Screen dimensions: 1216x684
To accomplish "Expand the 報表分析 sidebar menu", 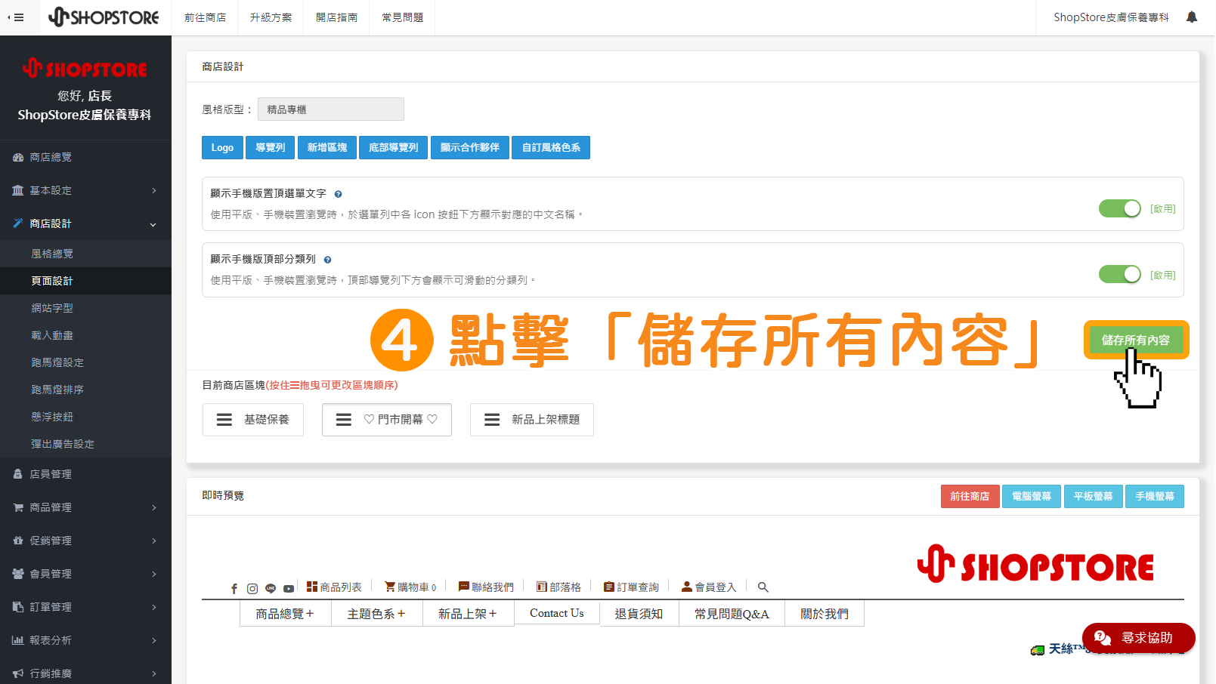I will (x=85, y=640).
